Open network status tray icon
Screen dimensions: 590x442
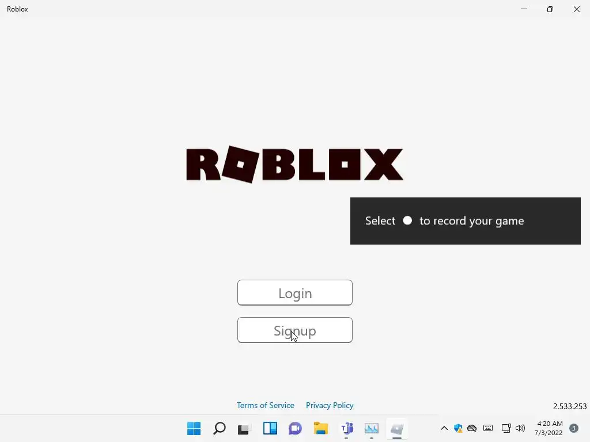point(506,428)
